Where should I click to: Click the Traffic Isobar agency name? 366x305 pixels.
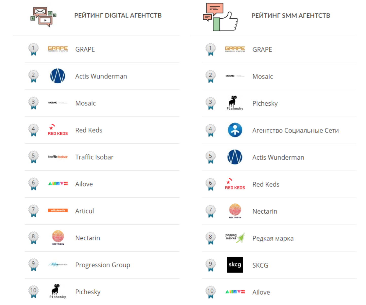94,157
